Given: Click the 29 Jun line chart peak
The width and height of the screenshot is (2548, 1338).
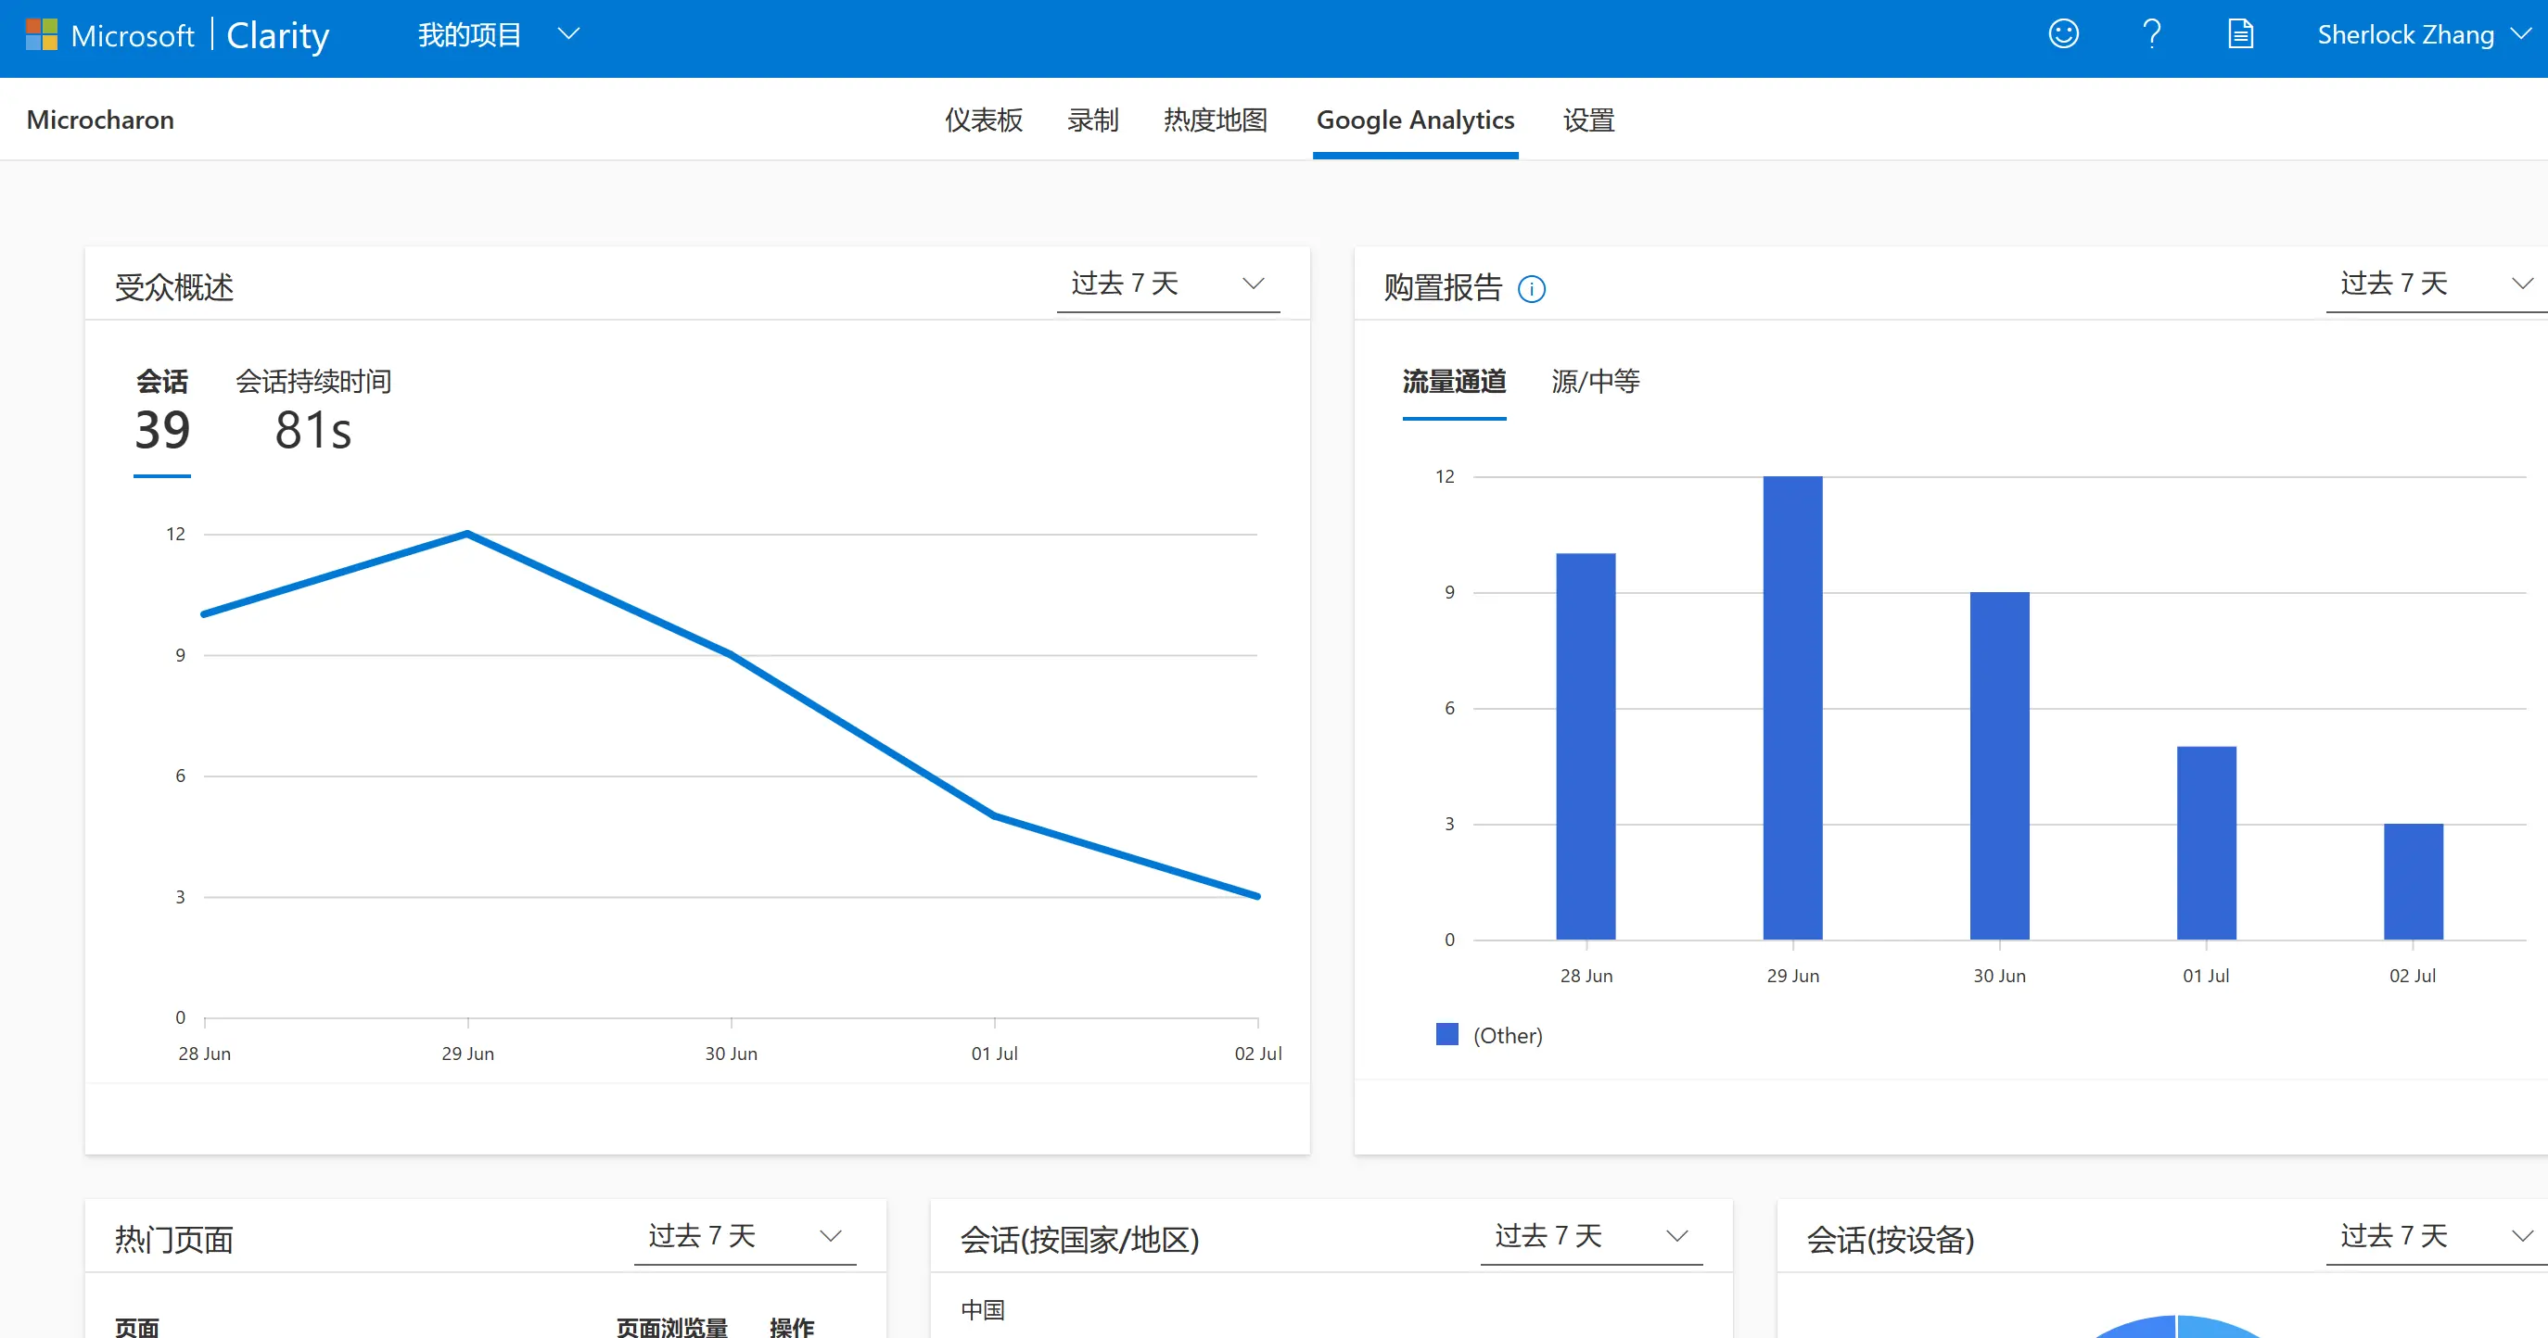Looking at the screenshot, I should tap(467, 534).
